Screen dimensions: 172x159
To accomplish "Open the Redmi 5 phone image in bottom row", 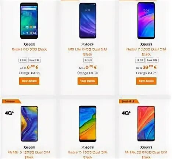I will [x=88, y=124].
